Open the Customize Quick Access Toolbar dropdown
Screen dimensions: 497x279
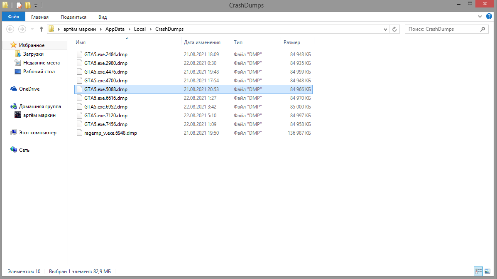coord(36,6)
